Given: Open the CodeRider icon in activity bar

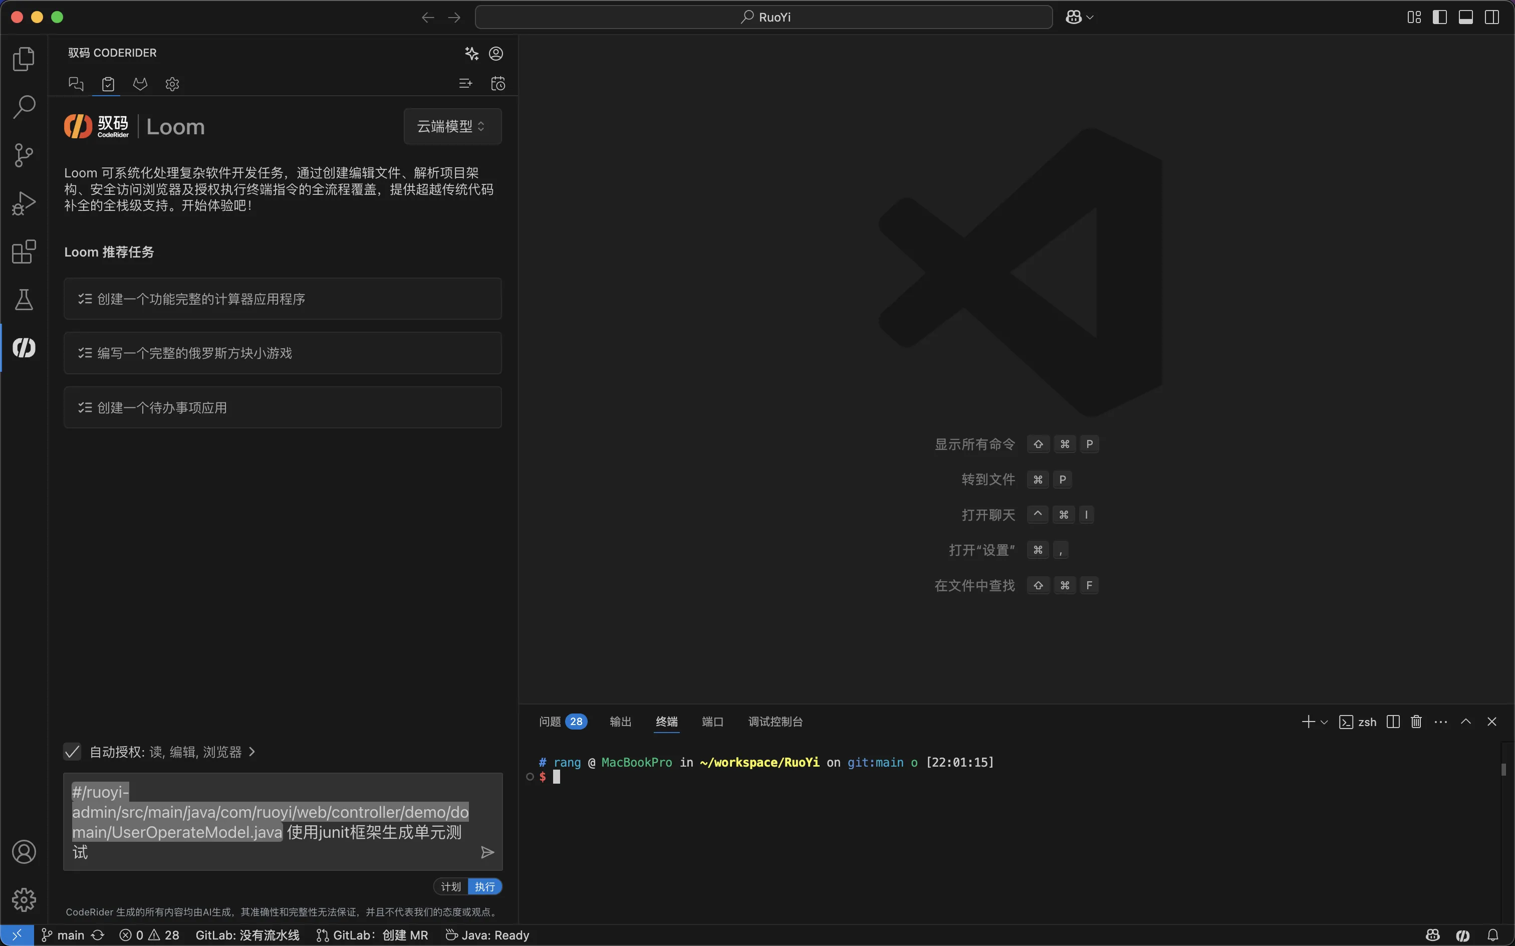Looking at the screenshot, I should pyautogui.click(x=24, y=348).
